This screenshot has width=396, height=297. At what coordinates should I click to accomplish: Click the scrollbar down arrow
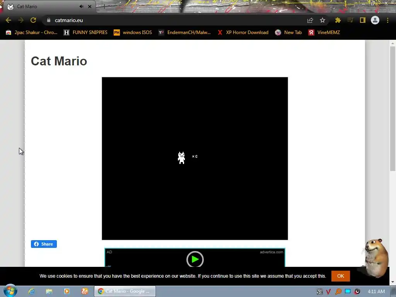(x=393, y=282)
